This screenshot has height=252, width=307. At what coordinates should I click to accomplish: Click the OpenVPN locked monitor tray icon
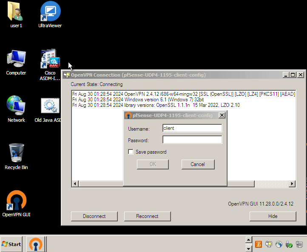click(x=269, y=244)
